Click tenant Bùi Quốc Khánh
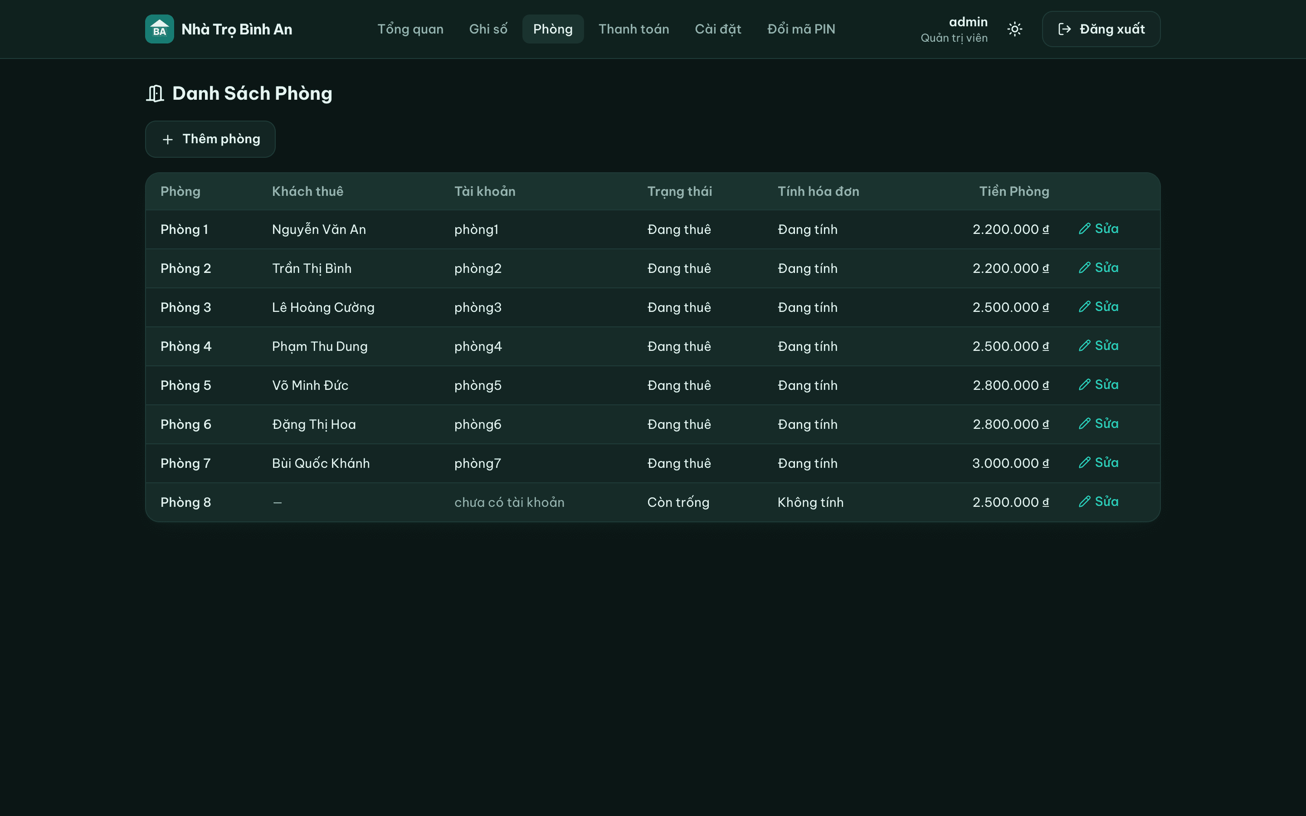The width and height of the screenshot is (1306, 816). (321, 463)
